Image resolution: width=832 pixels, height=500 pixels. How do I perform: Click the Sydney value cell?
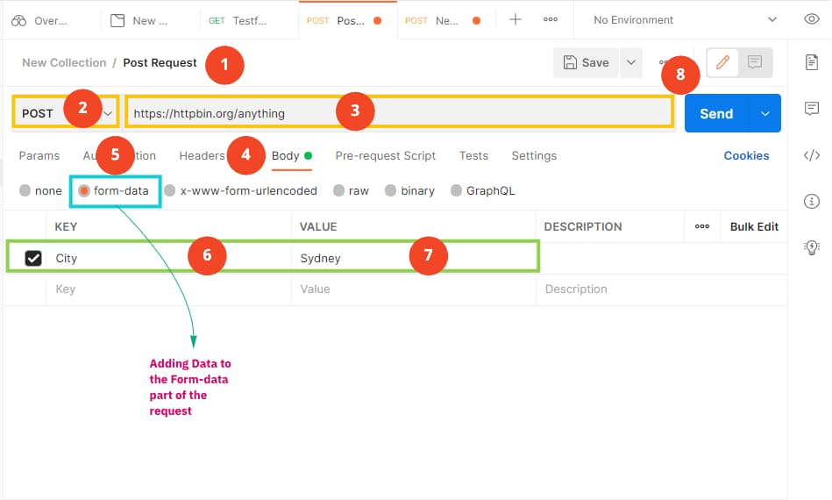414,258
